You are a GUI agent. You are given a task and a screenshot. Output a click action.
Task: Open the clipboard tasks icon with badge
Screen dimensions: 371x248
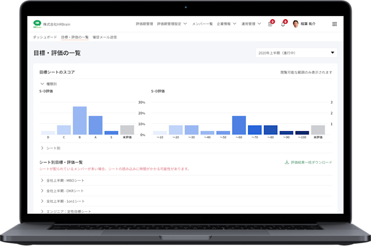(270, 24)
